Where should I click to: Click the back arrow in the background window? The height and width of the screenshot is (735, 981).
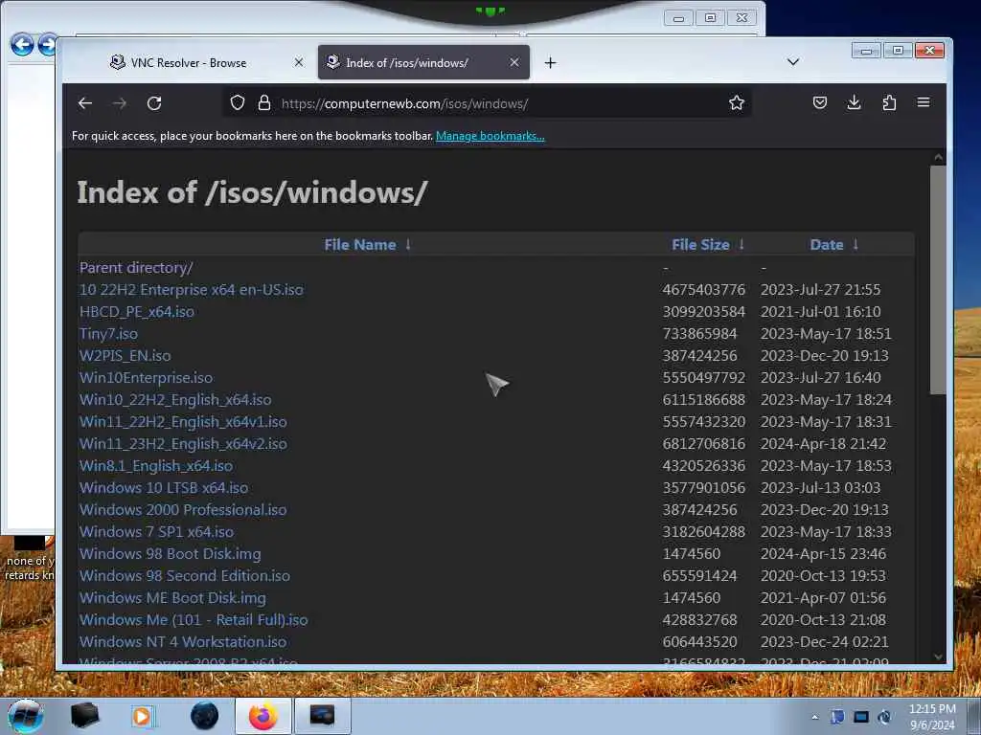click(x=22, y=44)
